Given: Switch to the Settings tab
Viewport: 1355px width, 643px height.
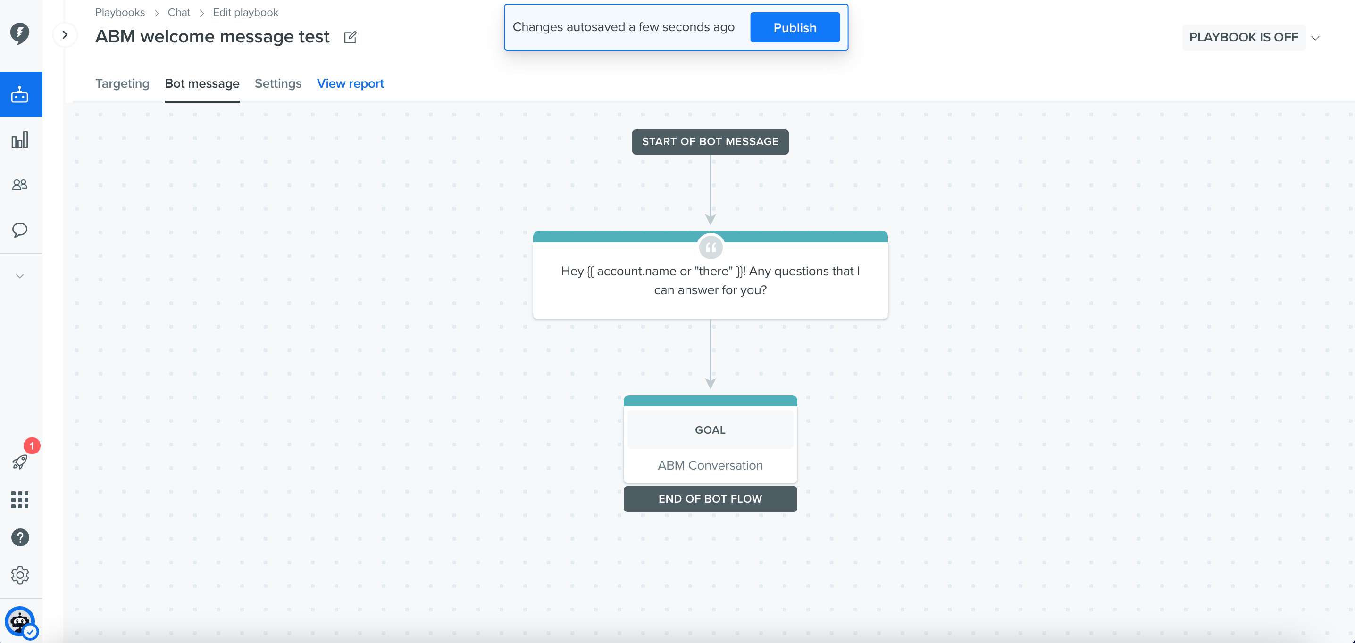Looking at the screenshot, I should [278, 83].
